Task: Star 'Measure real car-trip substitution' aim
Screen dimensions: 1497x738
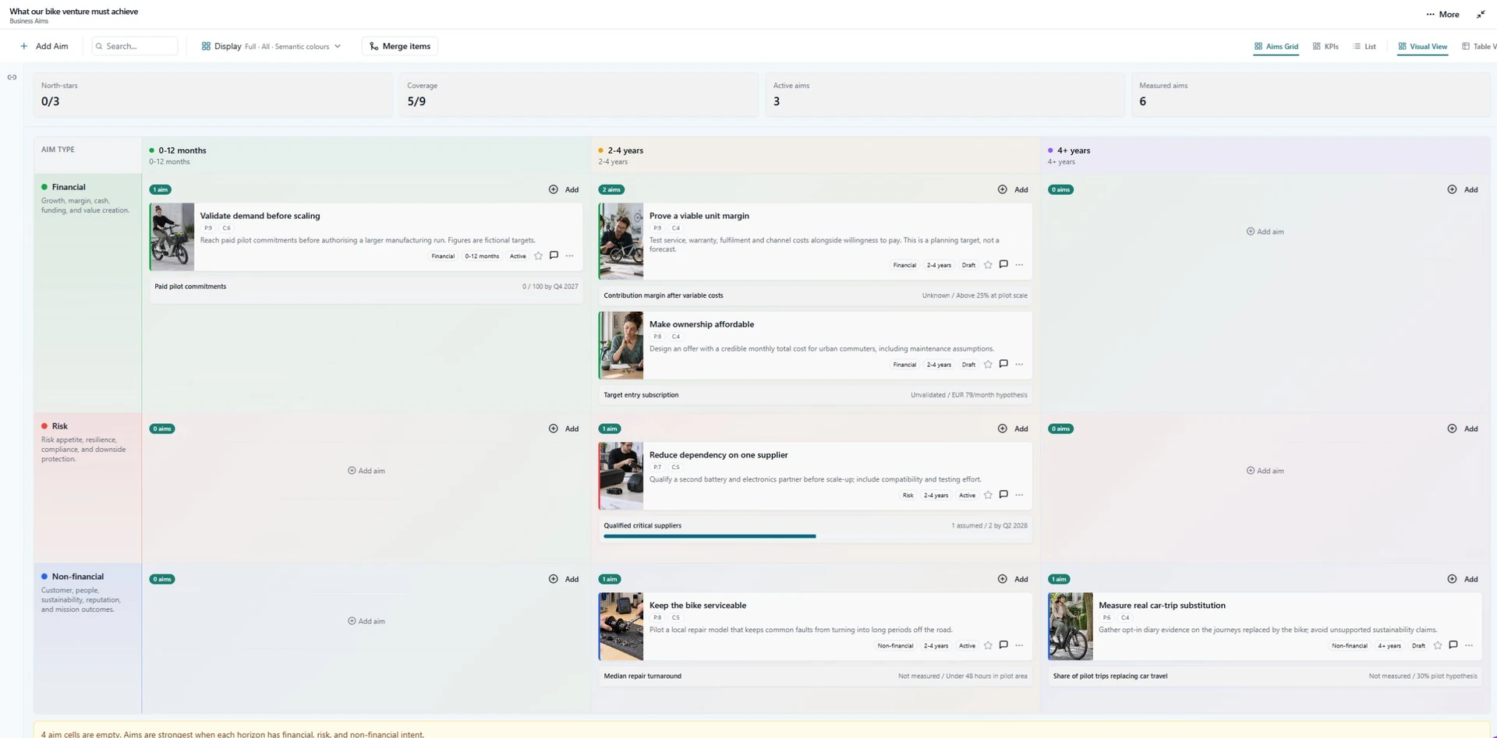Action: point(1438,645)
